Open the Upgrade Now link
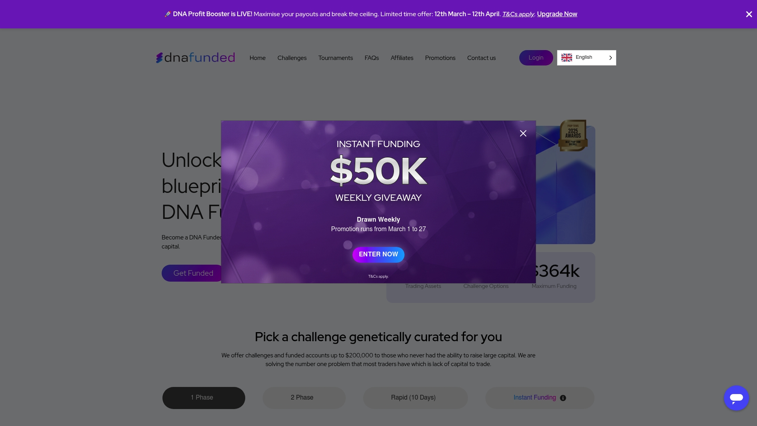Image resolution: width=757 pixels, height=426 pixels. (557, 14)
